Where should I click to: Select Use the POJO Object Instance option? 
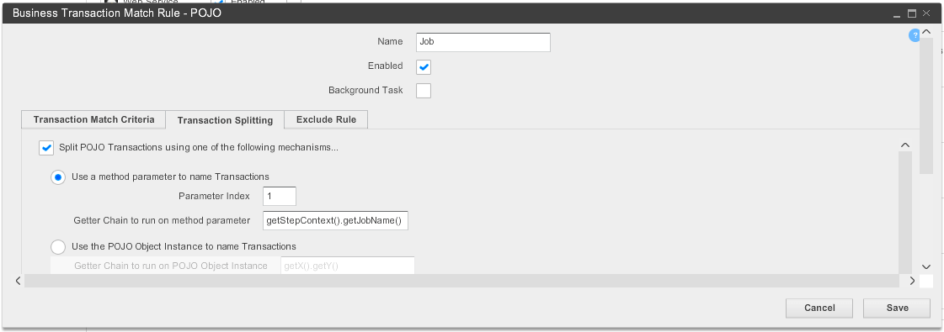(x=58, y=247)
